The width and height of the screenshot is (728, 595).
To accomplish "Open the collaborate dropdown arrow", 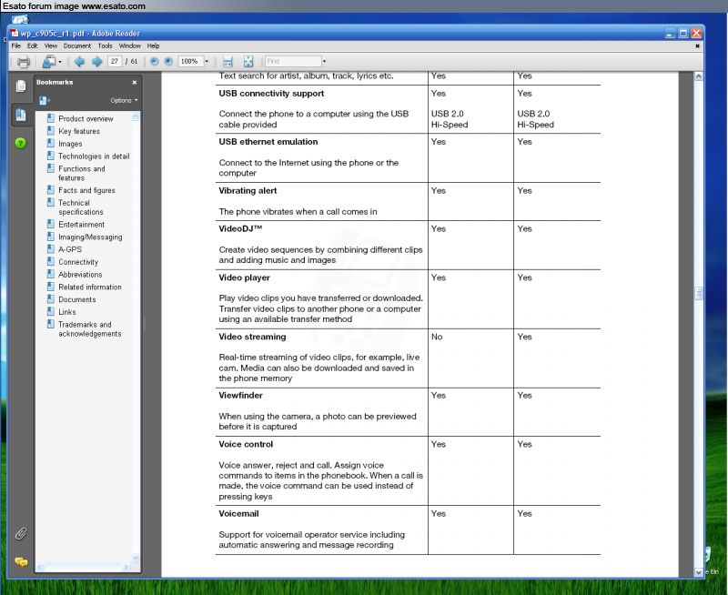I will pyautogui.click(x=60, y=62).
